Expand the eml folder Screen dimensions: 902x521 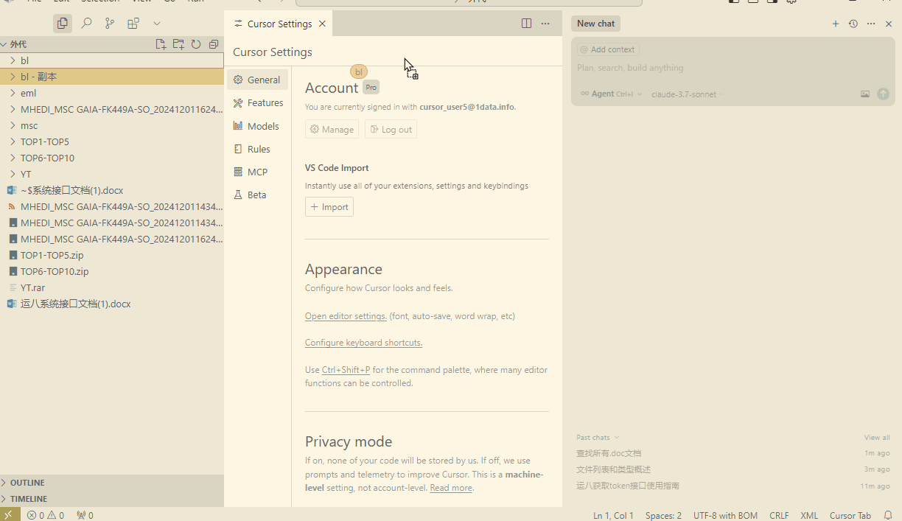pos(112,93)
